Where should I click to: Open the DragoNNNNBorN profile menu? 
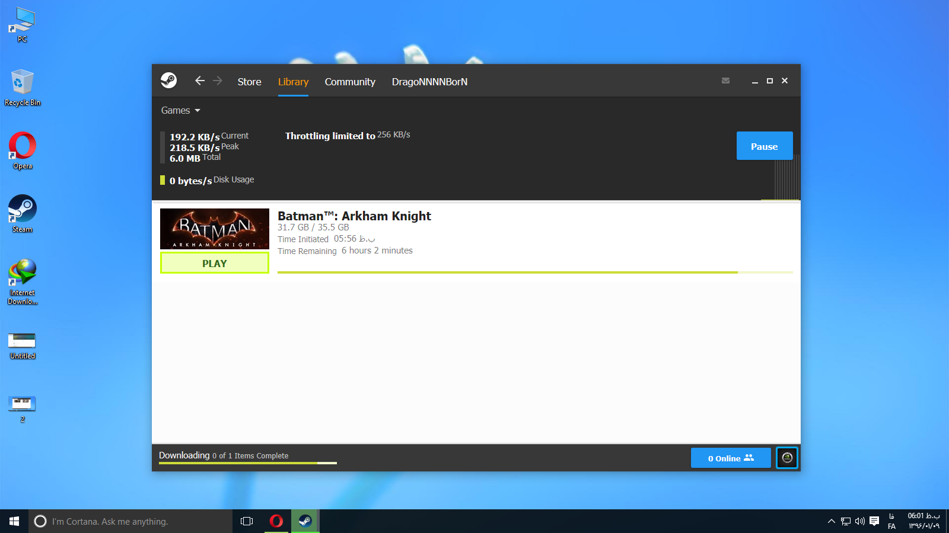(x=429, y=82)
